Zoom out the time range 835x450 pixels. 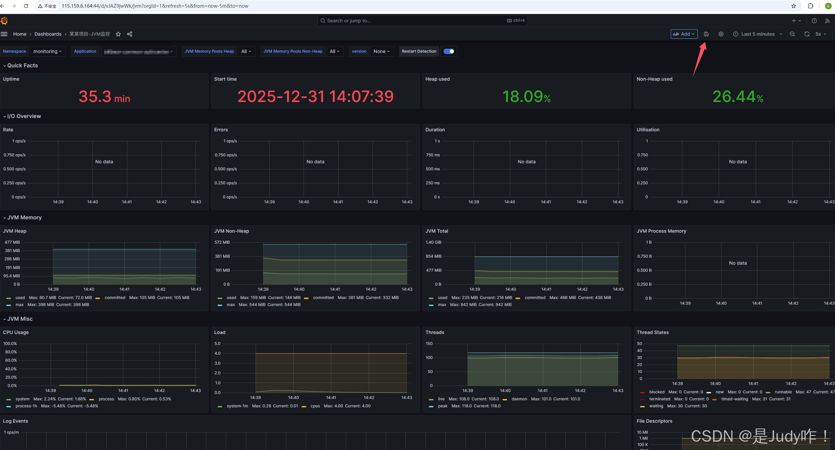792,34
